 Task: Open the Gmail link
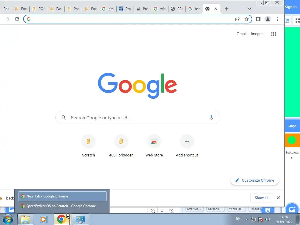click(241, 34)
